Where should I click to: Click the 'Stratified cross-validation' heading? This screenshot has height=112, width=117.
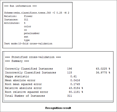[x=33, y=57]
